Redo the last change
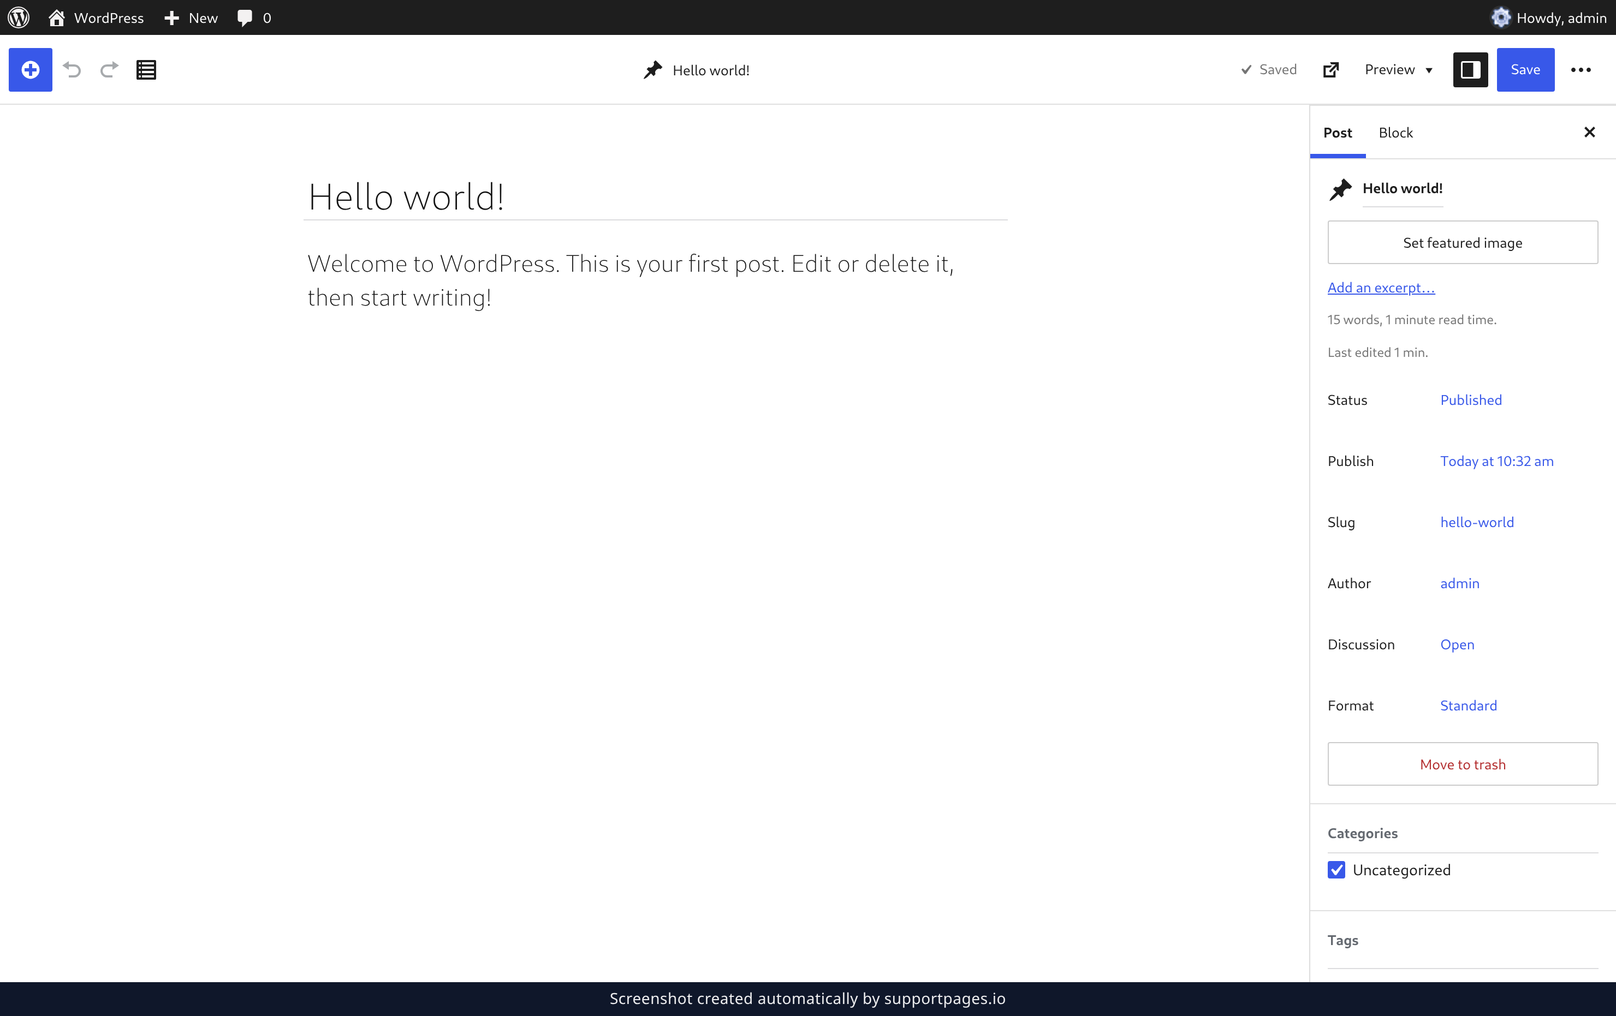Image resolution: width=1616 pixels, height=1016 pixels. click(x=109, y=70)
